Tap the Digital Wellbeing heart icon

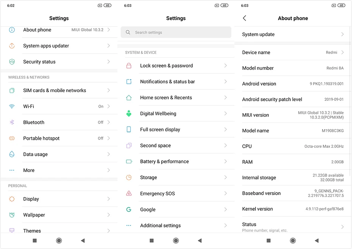coord(129,113)
